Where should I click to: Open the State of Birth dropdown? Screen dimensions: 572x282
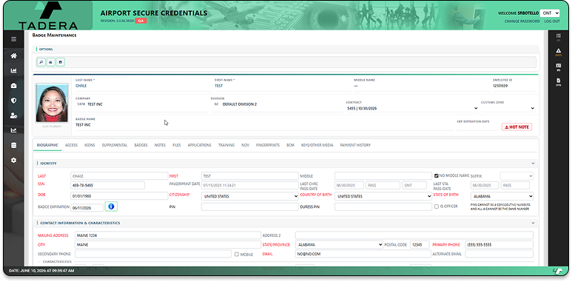(x=502, y=196)
